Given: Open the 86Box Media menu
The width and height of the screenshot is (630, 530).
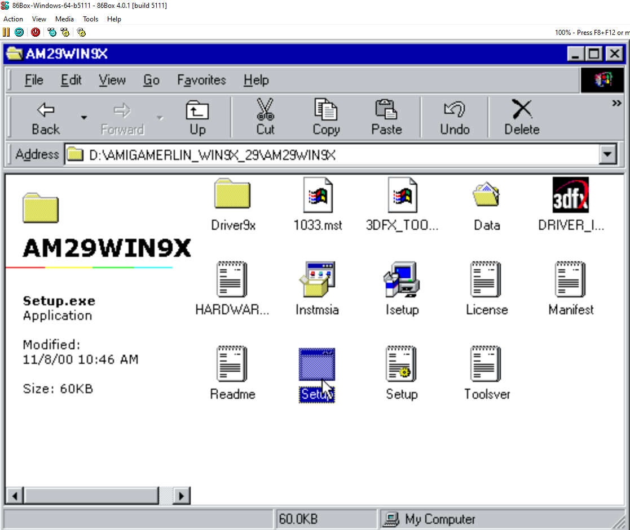Looking at the screenshot, I should [64, 19].
